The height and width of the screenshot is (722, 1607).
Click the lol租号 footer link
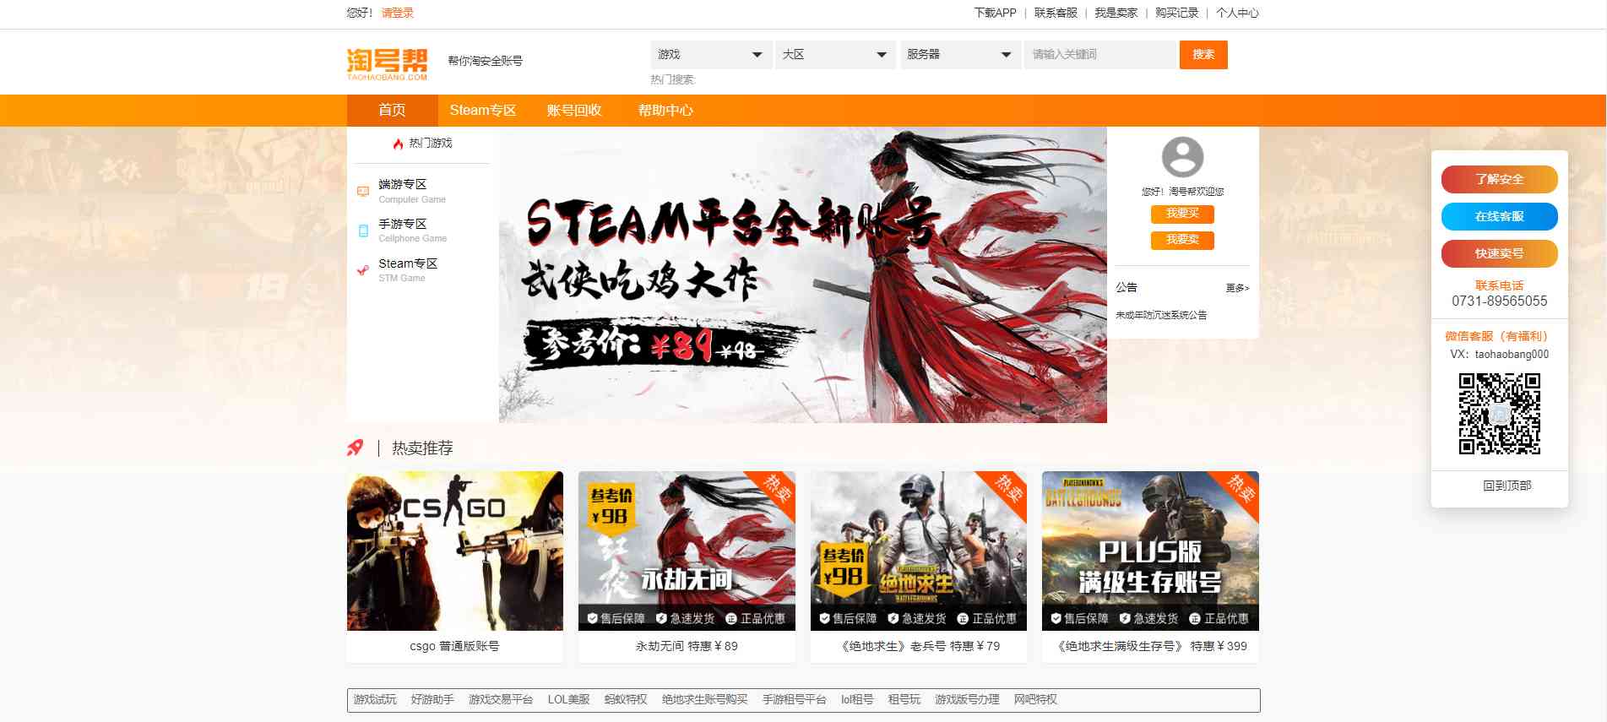(857, 699)
